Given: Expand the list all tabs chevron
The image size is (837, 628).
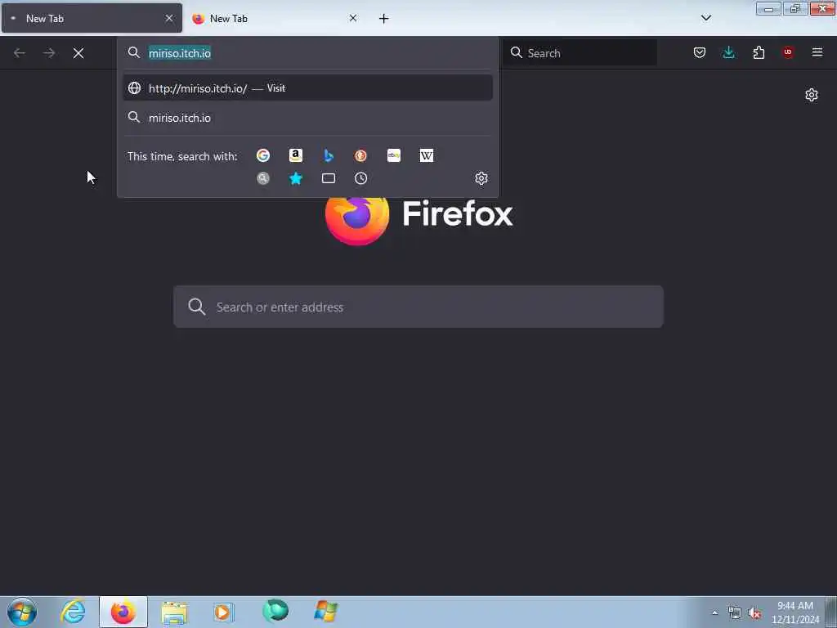Looking at the screenshot, I should [706, 18].
